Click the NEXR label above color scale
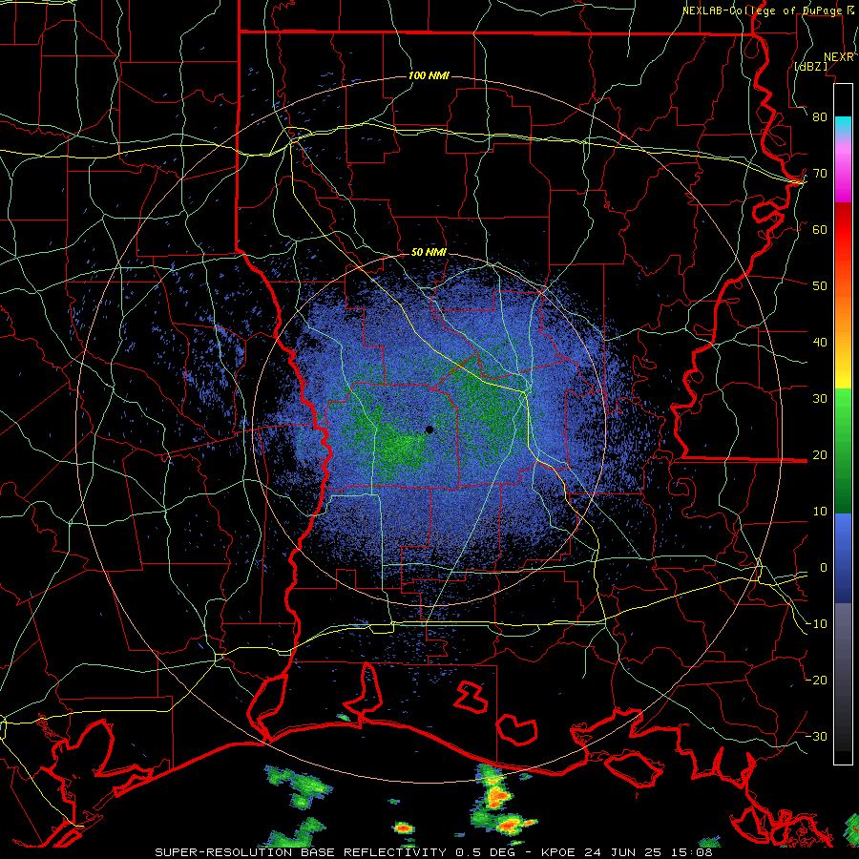The height and width of the screenshot is (859, 859). coord(839,57)
